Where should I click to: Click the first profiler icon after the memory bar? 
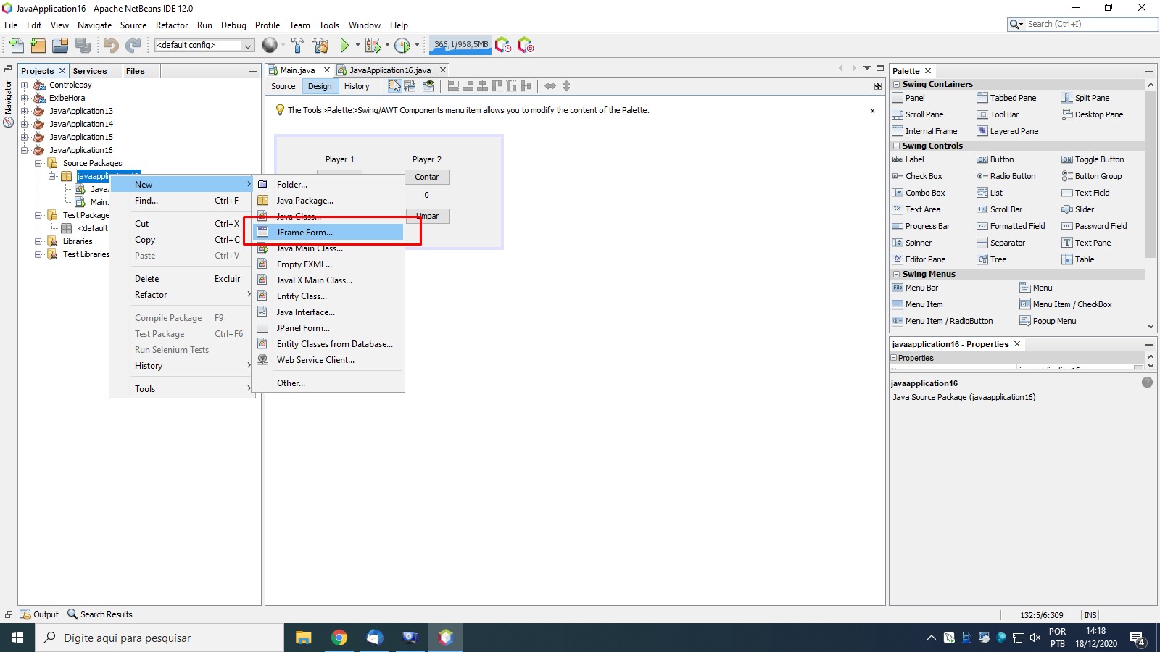pos(503,45)
